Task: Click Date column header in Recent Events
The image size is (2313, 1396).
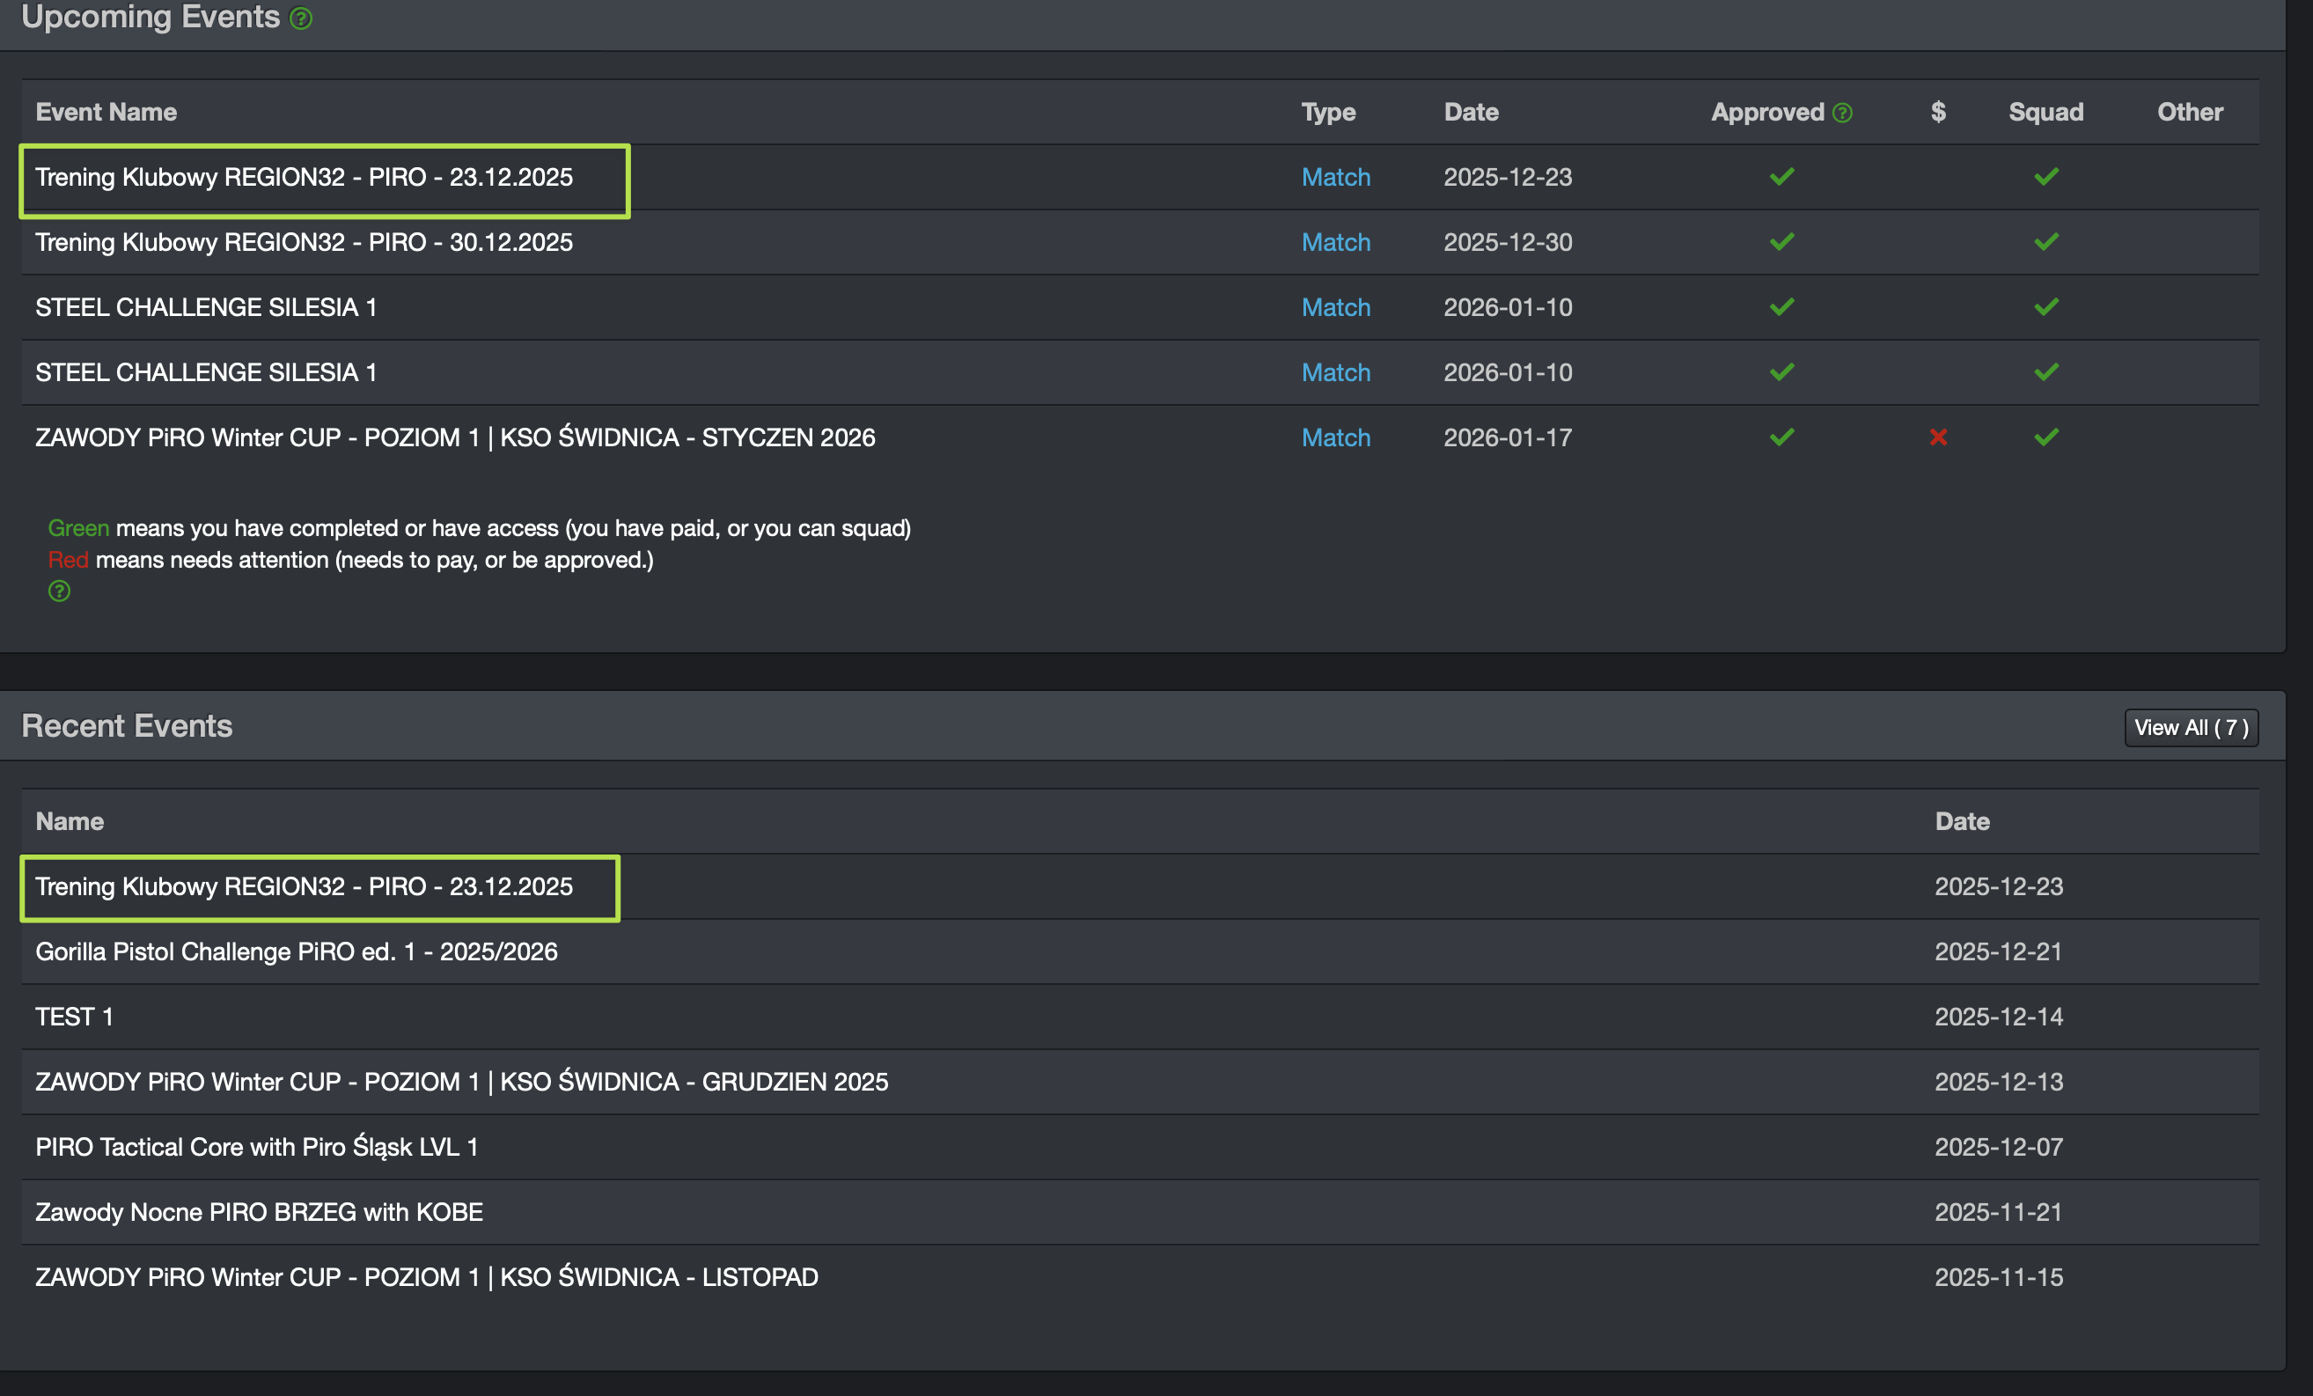Action: 1962,821
